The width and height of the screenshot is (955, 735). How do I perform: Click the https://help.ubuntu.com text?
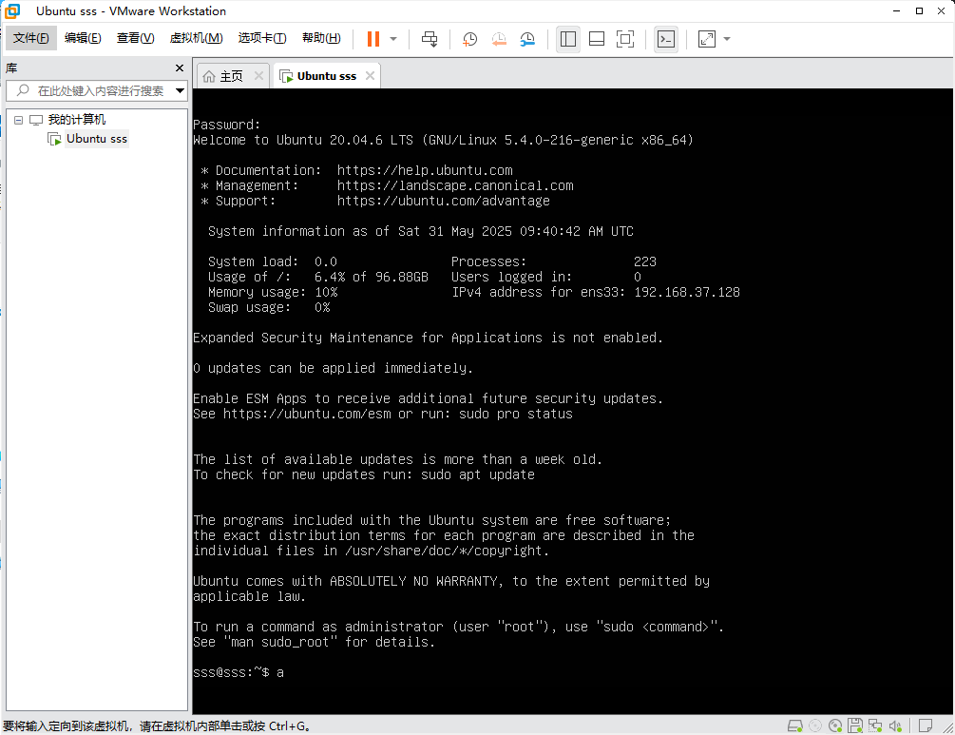click(x=425, y=170)
